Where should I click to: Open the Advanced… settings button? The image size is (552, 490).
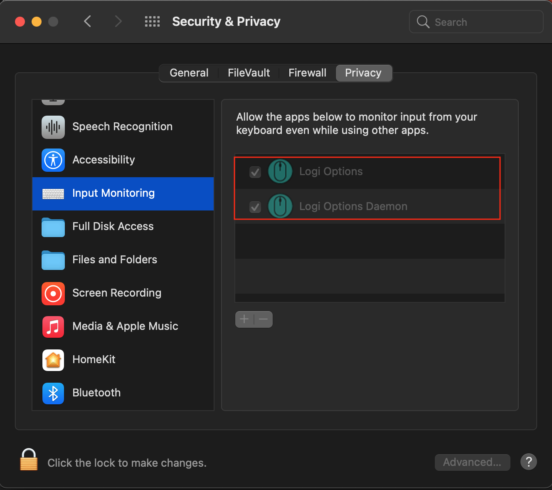click(x=472, y=462)
